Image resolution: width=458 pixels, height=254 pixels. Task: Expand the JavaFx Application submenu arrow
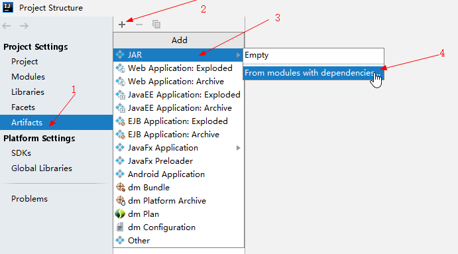[x=239, y=148]
